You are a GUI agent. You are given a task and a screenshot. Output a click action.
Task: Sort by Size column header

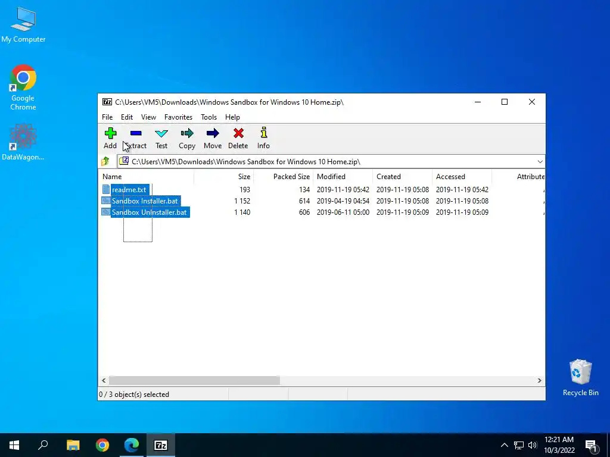pyautogui.click(x=224, y=176)
